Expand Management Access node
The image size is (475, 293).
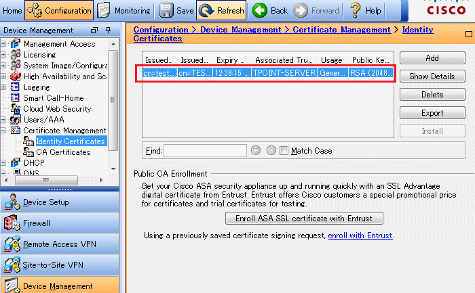click(3, 44)
